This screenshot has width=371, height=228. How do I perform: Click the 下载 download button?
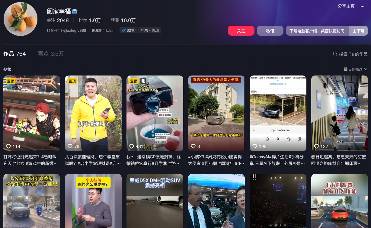point(358,31)
